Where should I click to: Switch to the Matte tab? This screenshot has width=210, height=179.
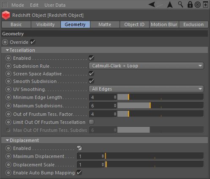(x=105, y=24)
